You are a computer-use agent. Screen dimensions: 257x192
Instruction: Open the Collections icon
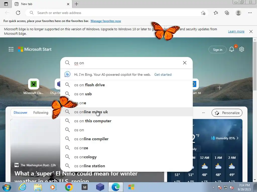227,13
